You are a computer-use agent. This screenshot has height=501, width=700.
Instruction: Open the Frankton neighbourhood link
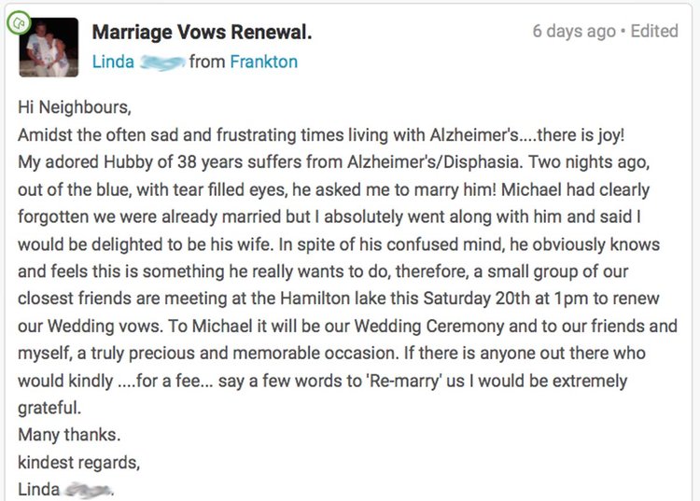(x=263, y=62)
